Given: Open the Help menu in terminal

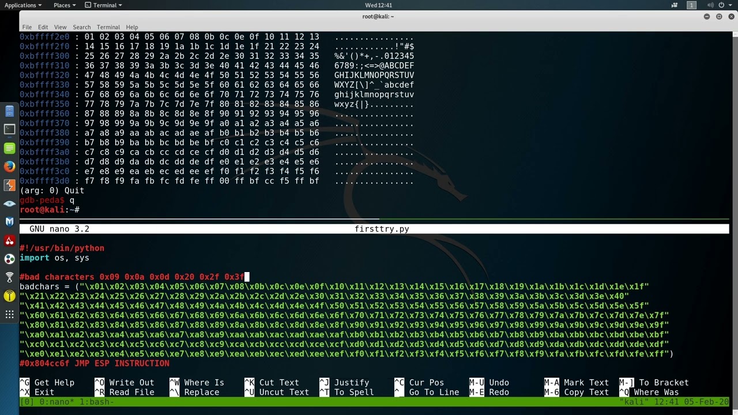Looking at the screenshot, I should click(x=131, y=27).
